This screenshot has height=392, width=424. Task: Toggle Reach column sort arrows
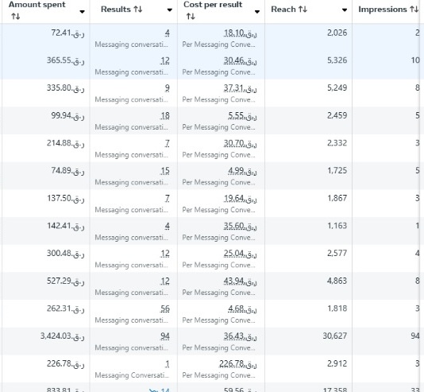[x=303, y=10]
